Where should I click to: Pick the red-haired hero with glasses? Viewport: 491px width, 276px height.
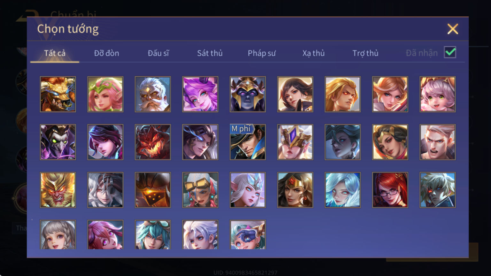pos(390,190)
